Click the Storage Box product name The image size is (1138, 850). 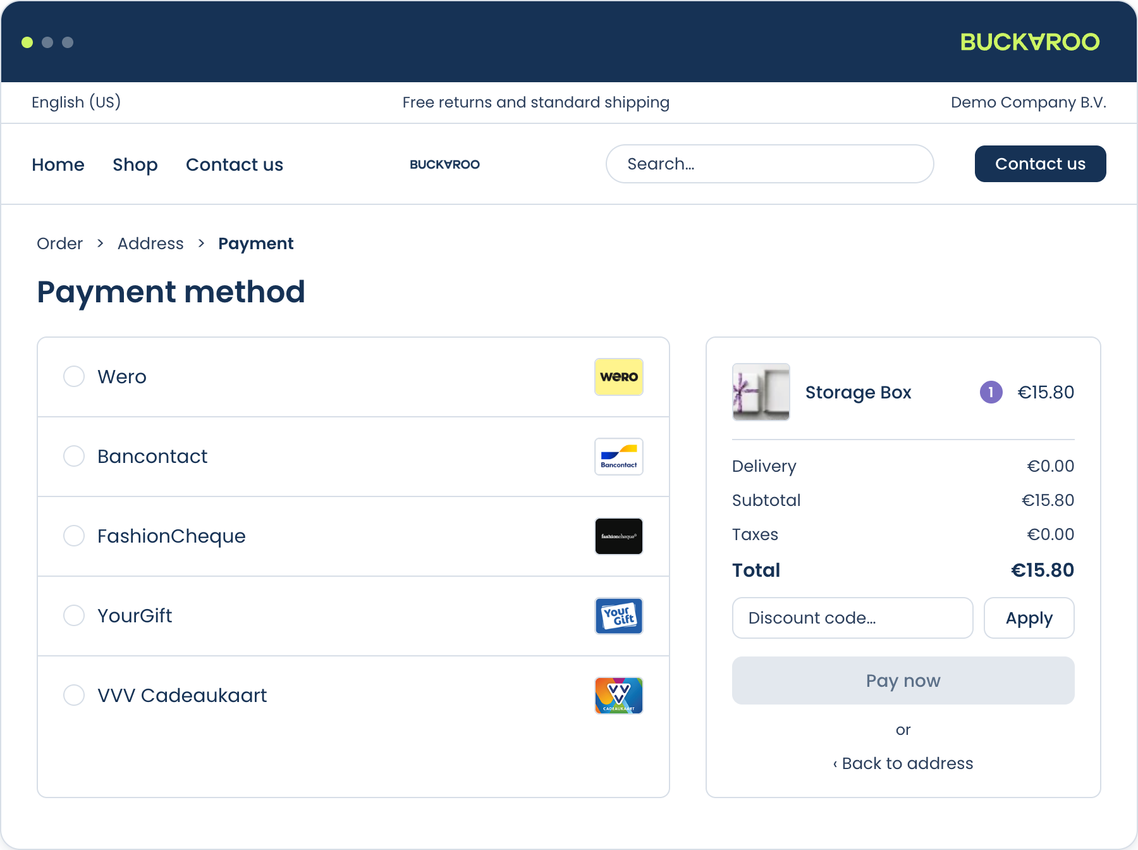858,392
